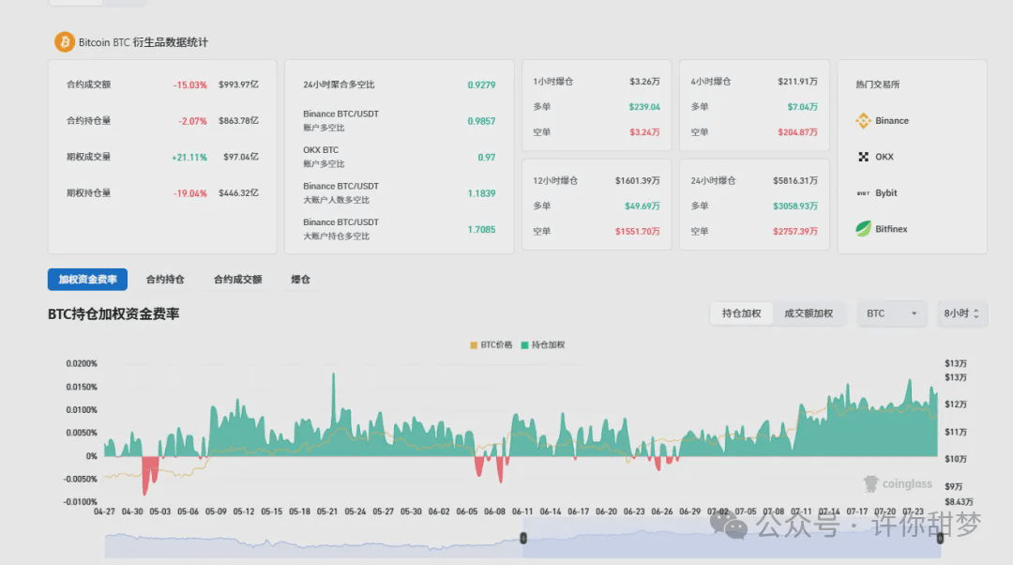
Task: Select 成交额加权 weighting option
Action: pyautogui.click(x=809, y=313)
